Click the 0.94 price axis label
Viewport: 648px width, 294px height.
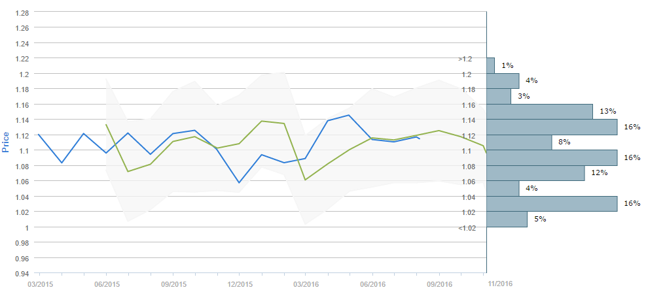pos(22,274)
